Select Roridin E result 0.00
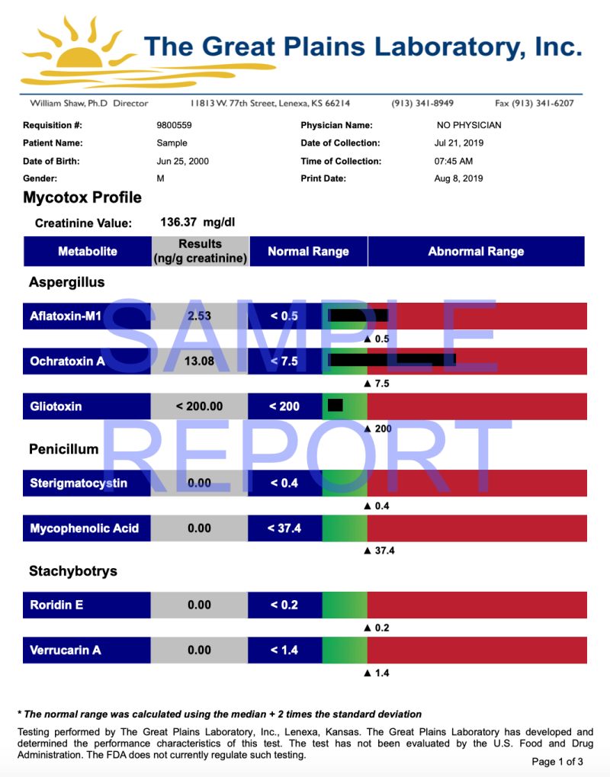 [199, 605]
